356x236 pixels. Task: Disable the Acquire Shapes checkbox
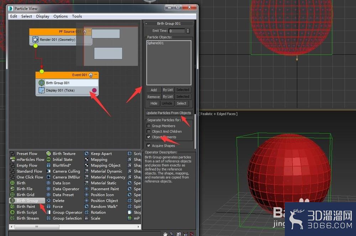point(149,146)
